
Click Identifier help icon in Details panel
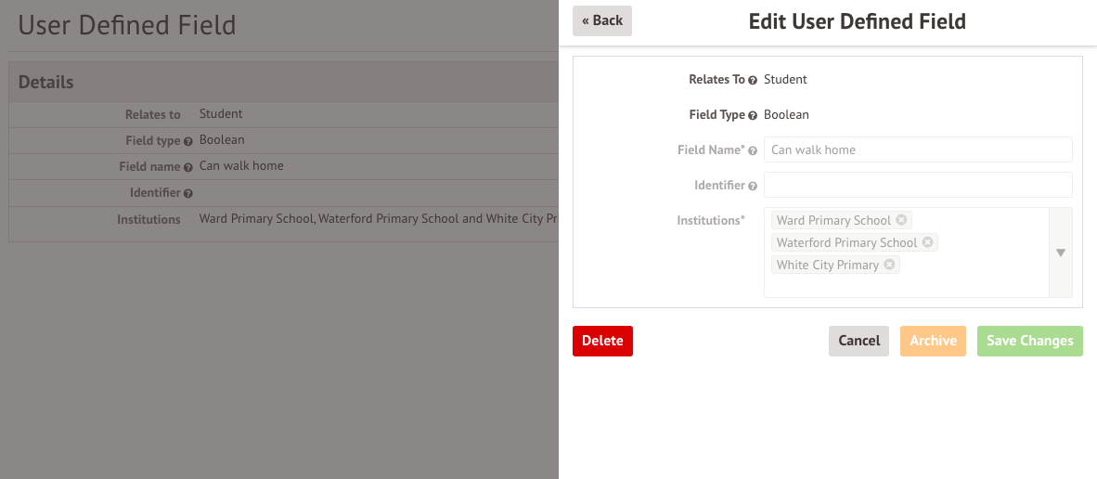188,193
